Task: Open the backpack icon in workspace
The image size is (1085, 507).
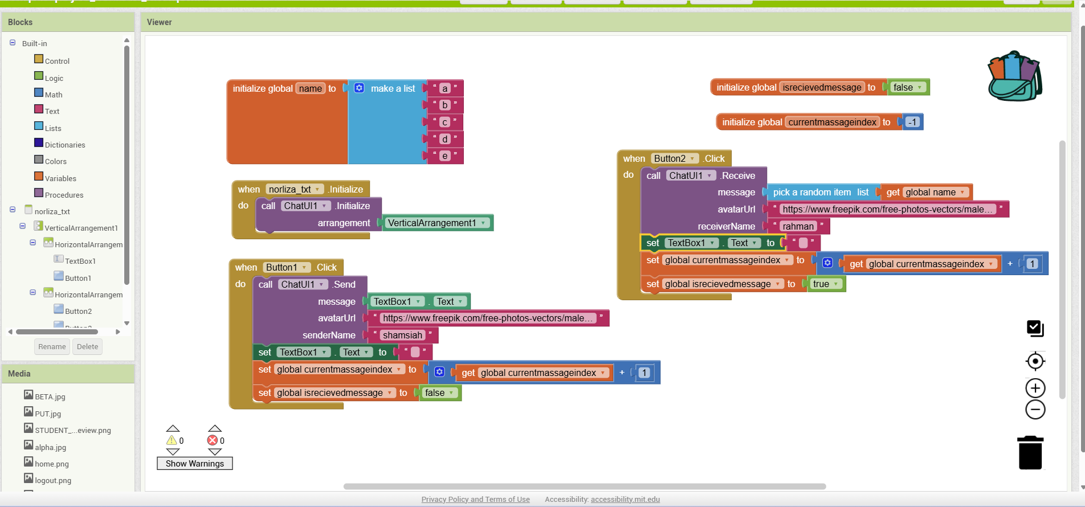Action: [x=1015, y=76]
